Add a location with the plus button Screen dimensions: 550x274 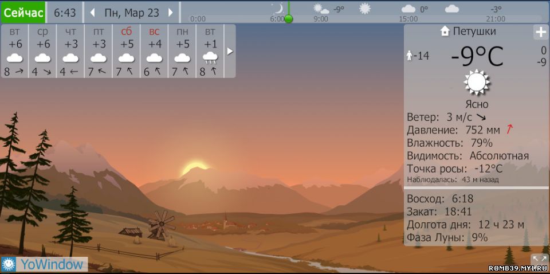(540, 32)
